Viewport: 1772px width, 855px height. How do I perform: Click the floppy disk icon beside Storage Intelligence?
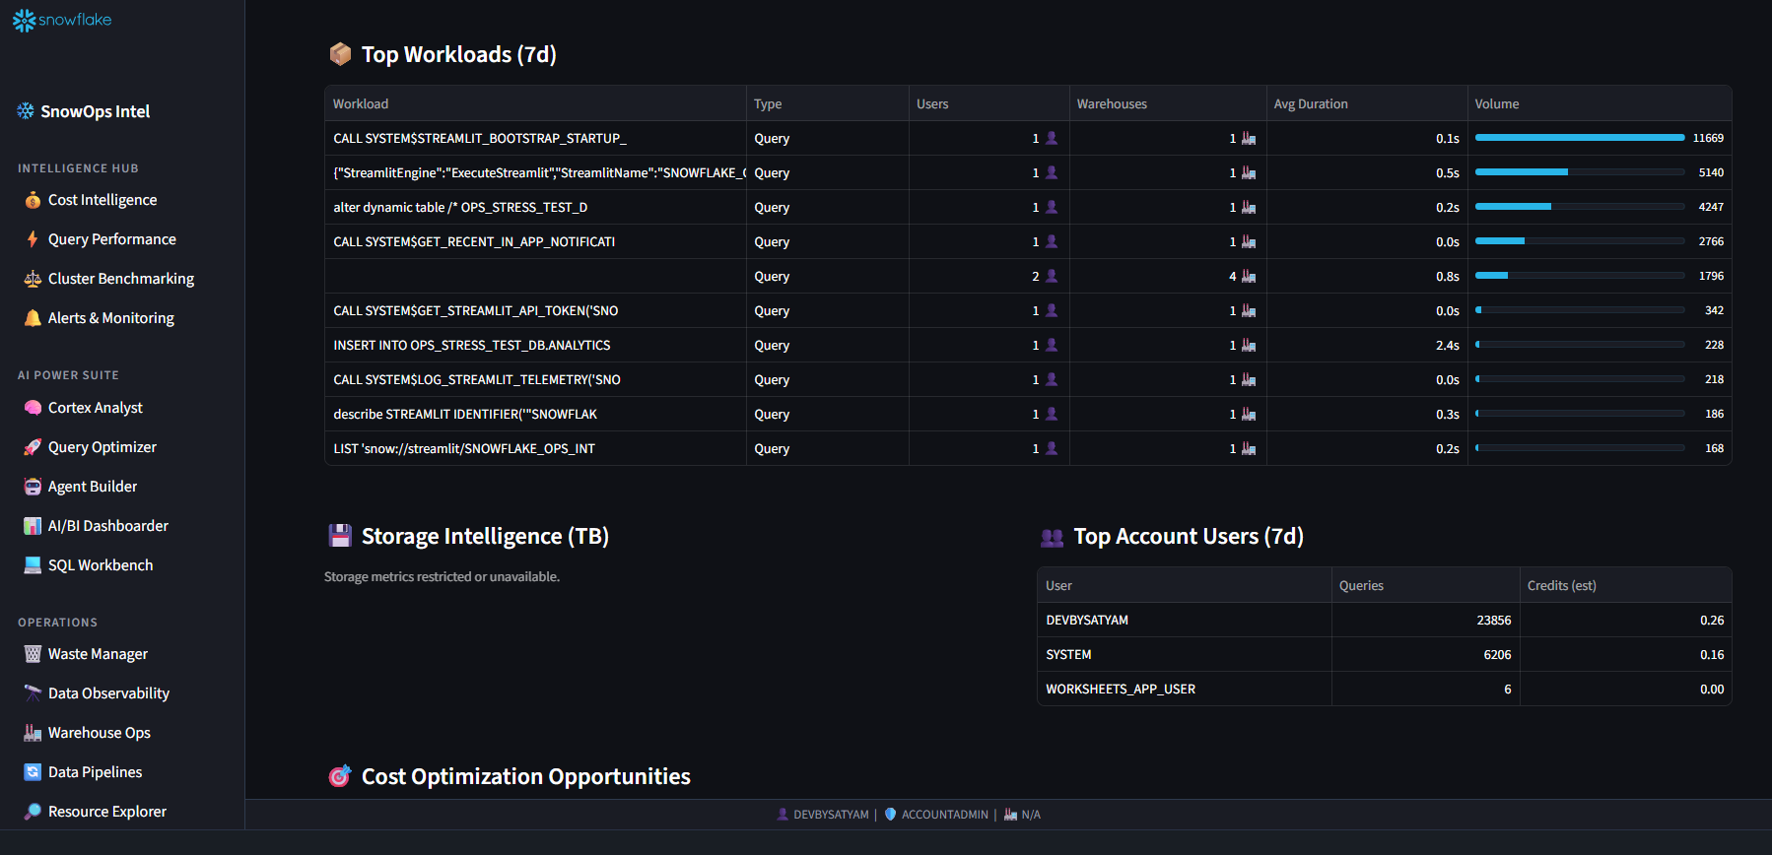pos(340,536)
